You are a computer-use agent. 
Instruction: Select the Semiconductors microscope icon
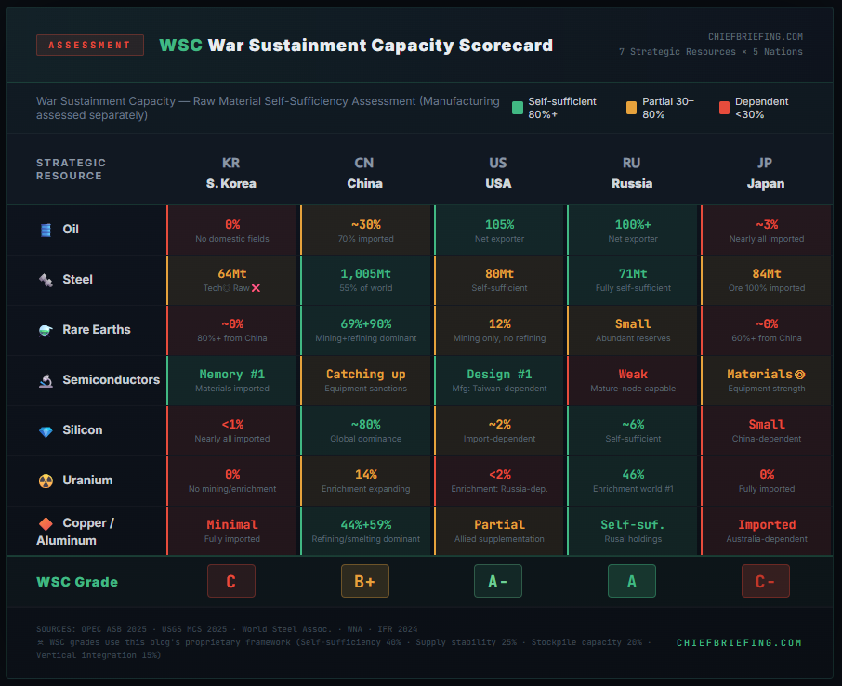[x=46, y=380]
